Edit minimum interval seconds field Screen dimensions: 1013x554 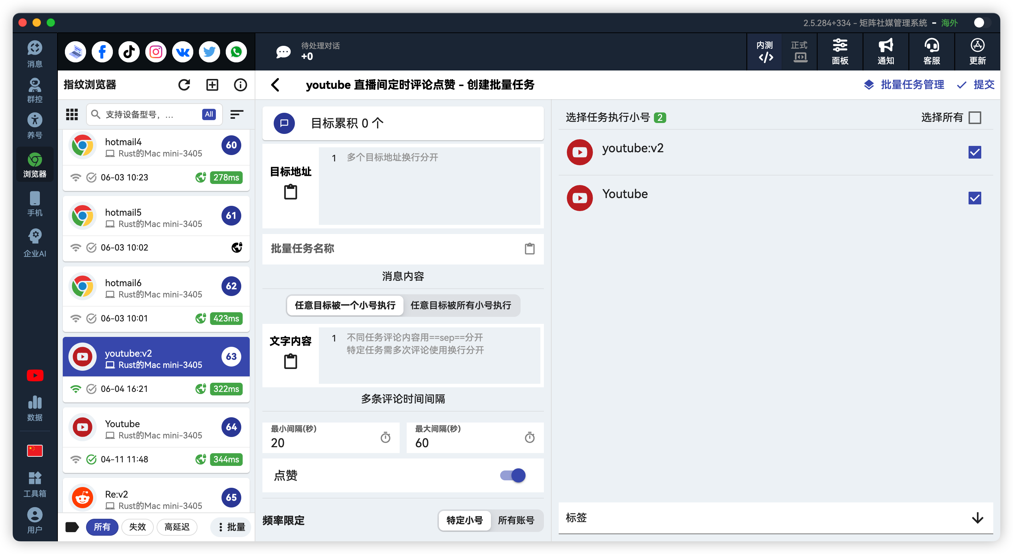[331, 437]
